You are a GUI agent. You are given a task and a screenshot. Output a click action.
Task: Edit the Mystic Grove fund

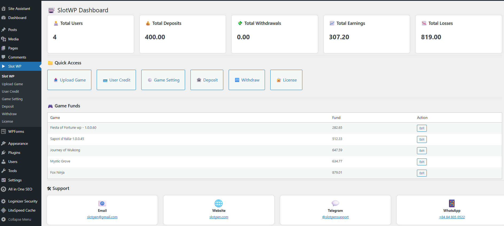[422, 162]
